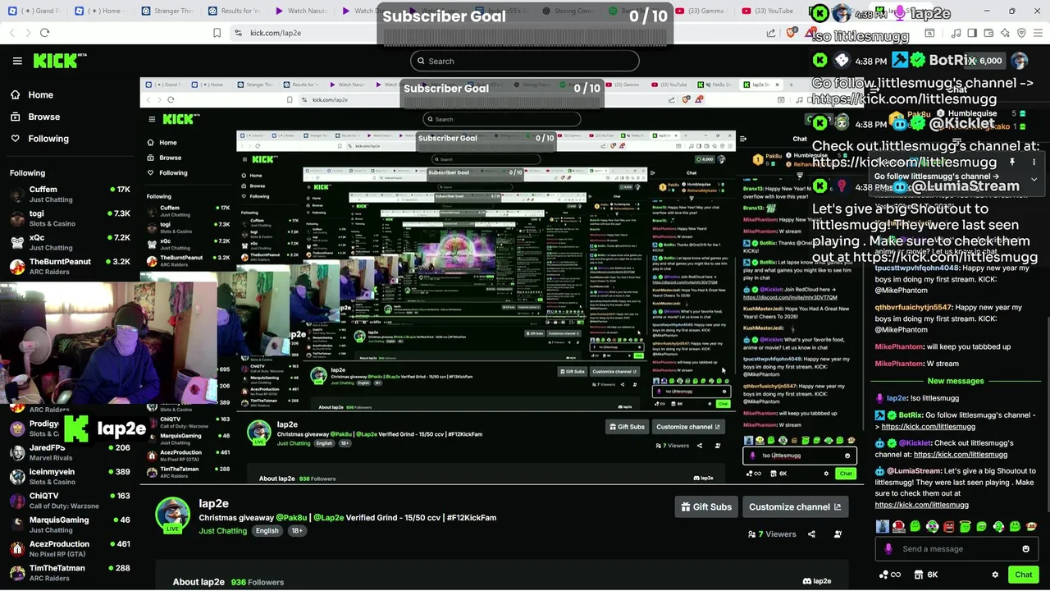
Task: Open the Leo AI sparkle icon
Action: coord(1005,33)
